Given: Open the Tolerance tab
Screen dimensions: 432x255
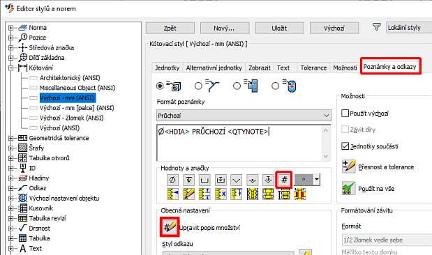Looking at the screenshot, I should (313, 68).
